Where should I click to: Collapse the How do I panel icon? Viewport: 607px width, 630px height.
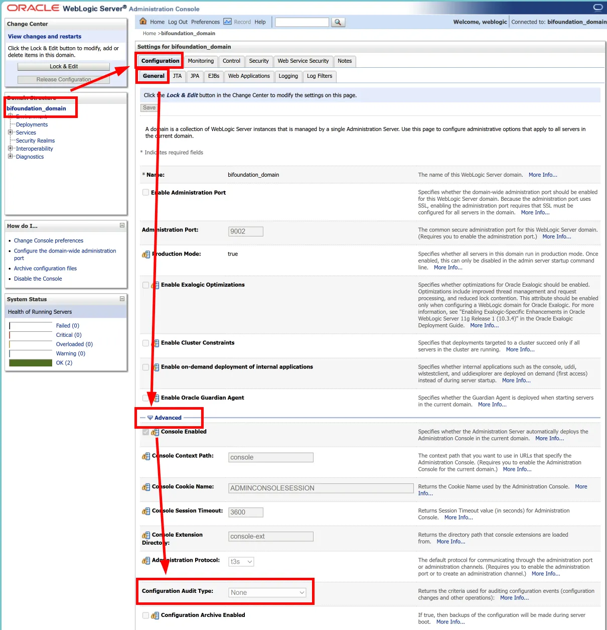point(122,225)
